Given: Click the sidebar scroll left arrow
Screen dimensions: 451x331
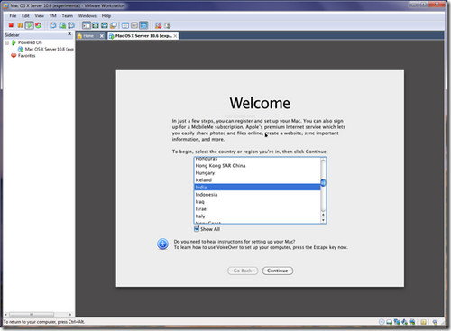Looking at the screenshot, I should coord(6,315).
